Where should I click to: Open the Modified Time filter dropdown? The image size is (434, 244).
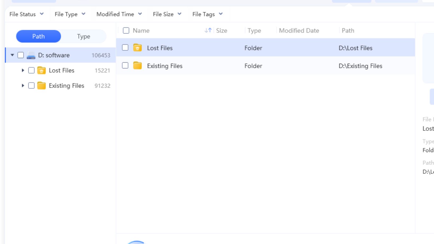tap(119, 14)
